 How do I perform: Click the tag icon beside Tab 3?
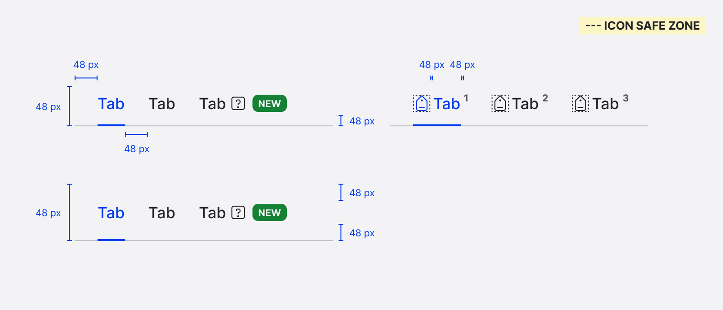coord(580,103)
